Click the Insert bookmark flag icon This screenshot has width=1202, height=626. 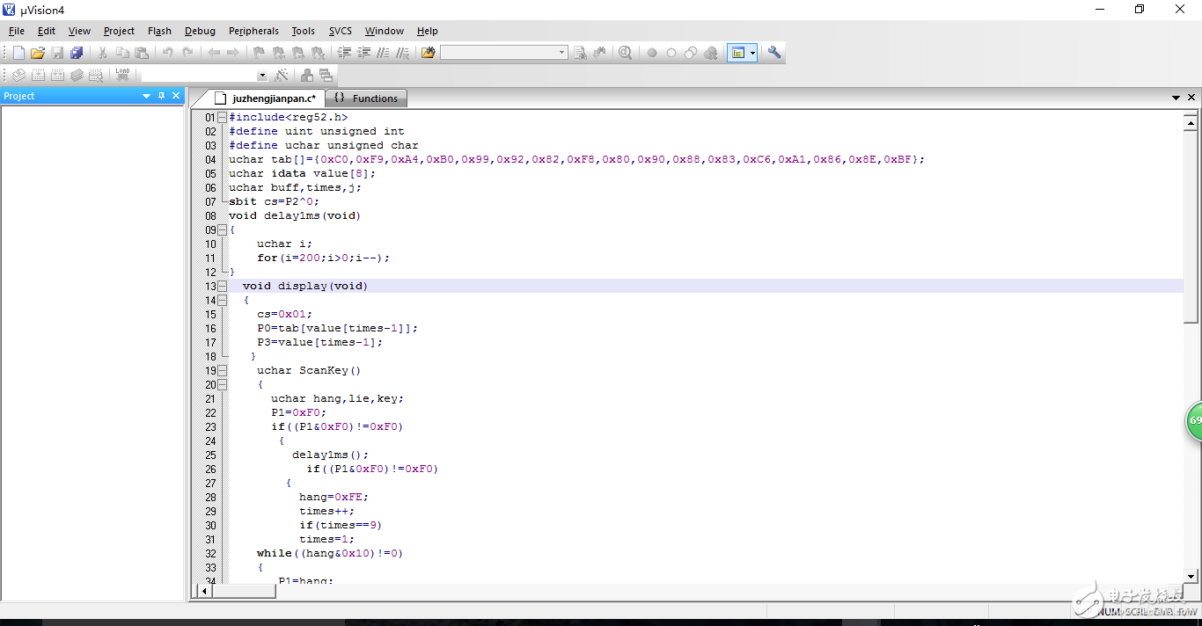click(x=259, y=53)
